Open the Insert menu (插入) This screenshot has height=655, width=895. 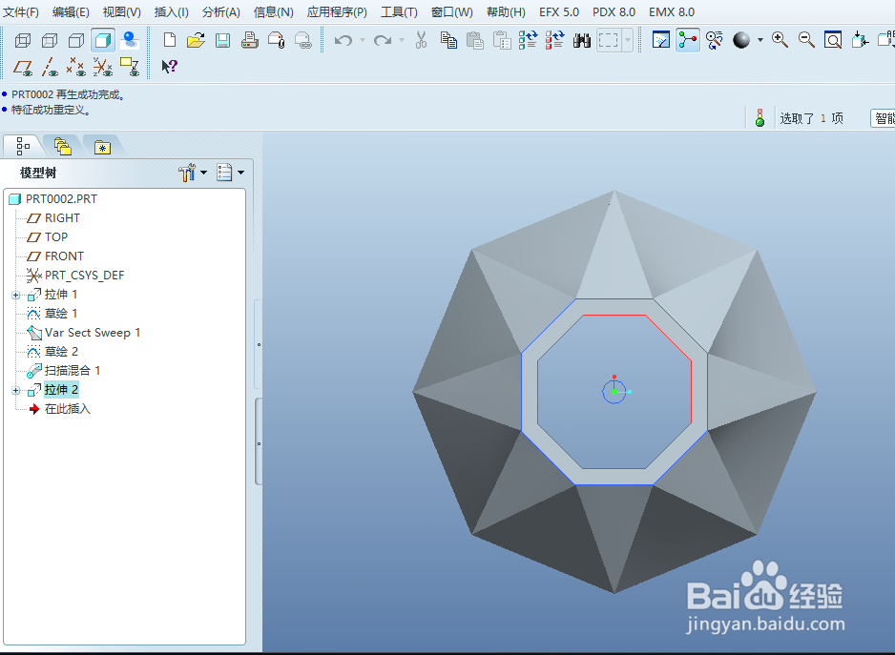(x=171, y=12)
